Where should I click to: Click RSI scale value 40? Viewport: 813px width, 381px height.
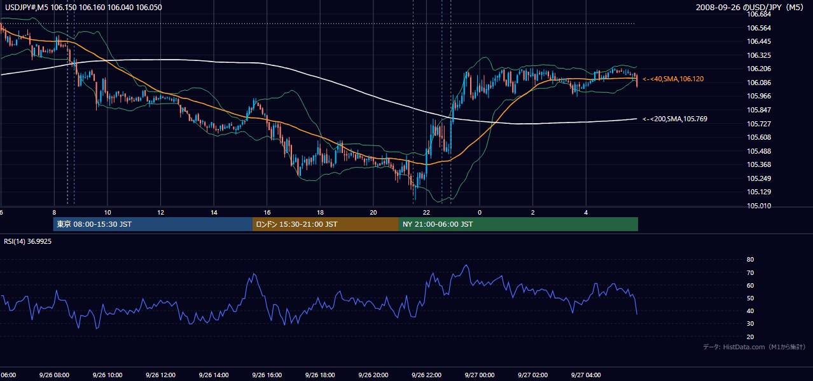click(x=750, y=311)
